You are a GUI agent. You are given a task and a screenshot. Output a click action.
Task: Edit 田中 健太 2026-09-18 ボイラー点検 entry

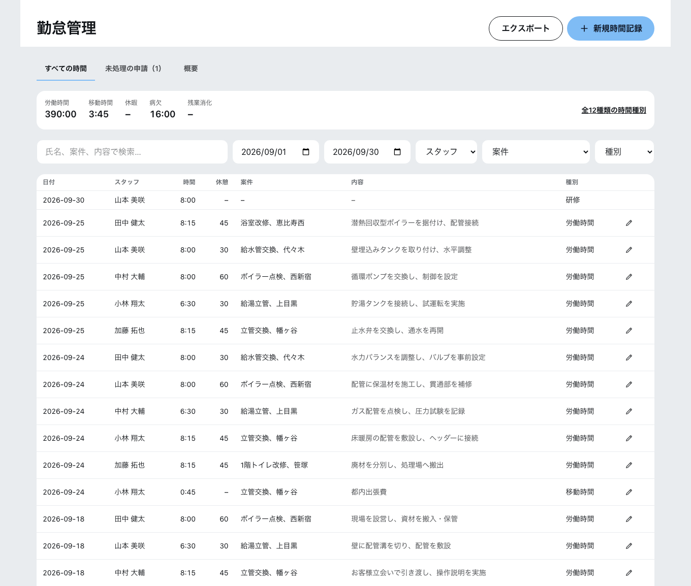click(629, 519)
